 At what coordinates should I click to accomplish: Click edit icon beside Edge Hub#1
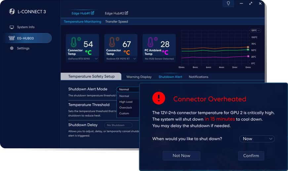[x=92, y=13]
